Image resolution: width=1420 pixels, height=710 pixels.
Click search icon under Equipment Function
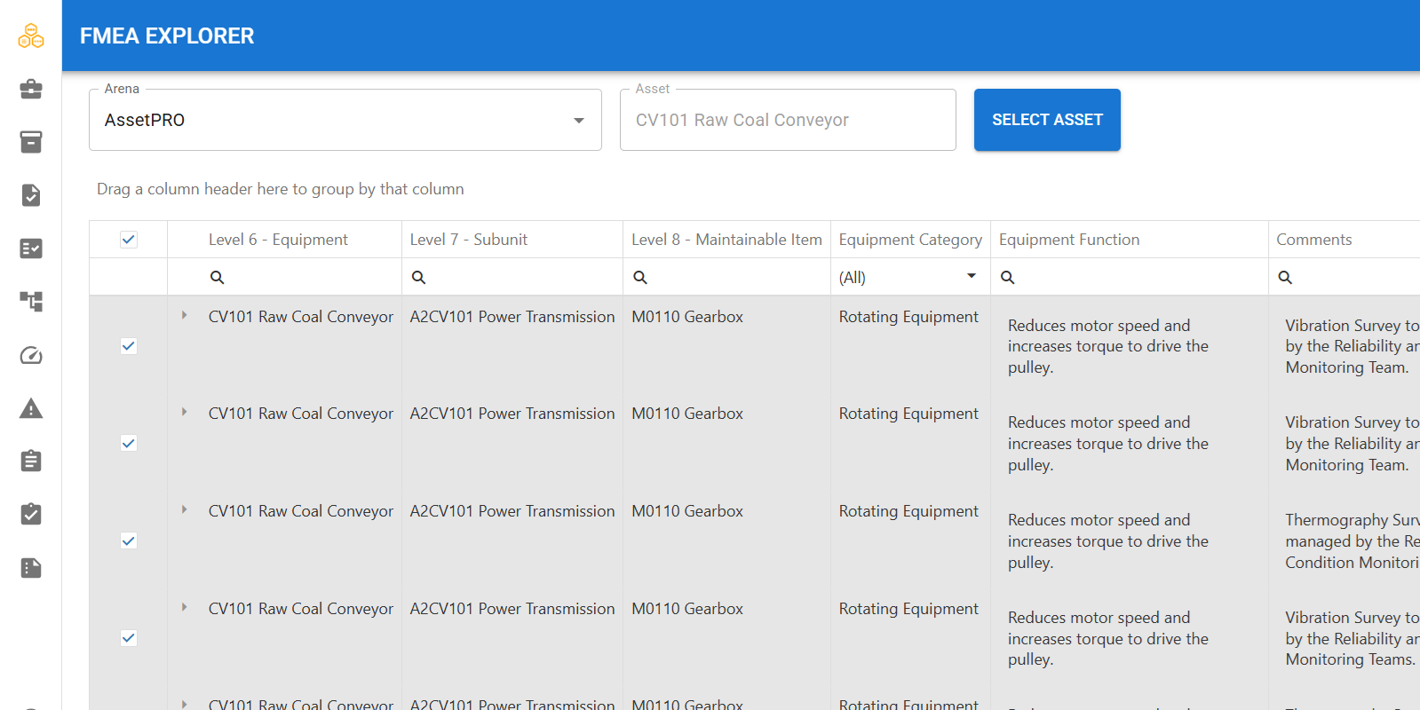coord(1008,277)
